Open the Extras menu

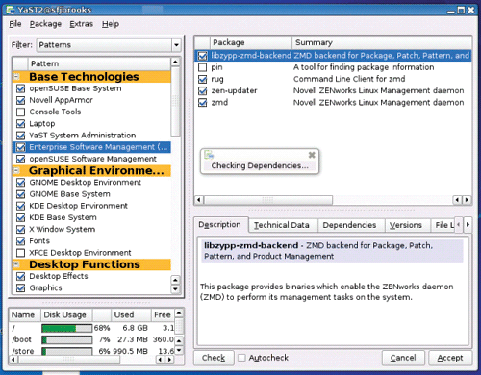click(81, 24)
